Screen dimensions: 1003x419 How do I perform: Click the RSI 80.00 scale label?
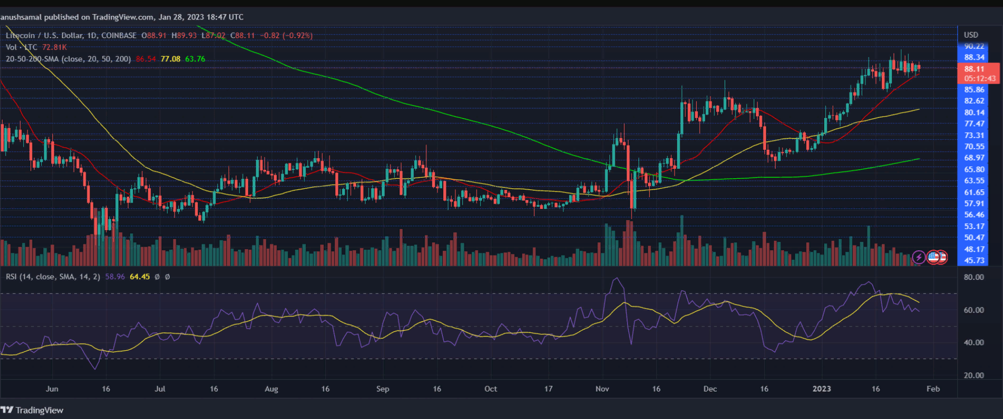[x=973, y=277]
